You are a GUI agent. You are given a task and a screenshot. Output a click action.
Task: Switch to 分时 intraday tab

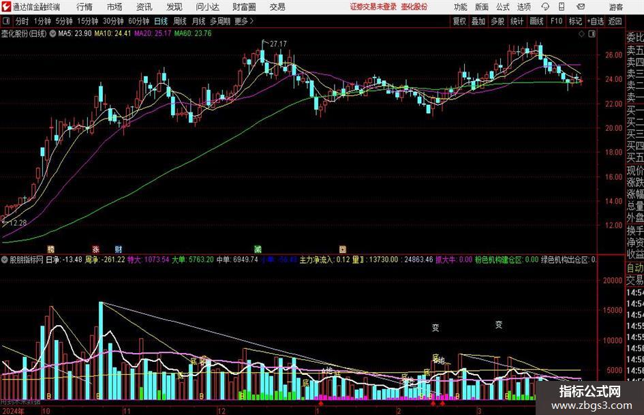click(22, 21)
